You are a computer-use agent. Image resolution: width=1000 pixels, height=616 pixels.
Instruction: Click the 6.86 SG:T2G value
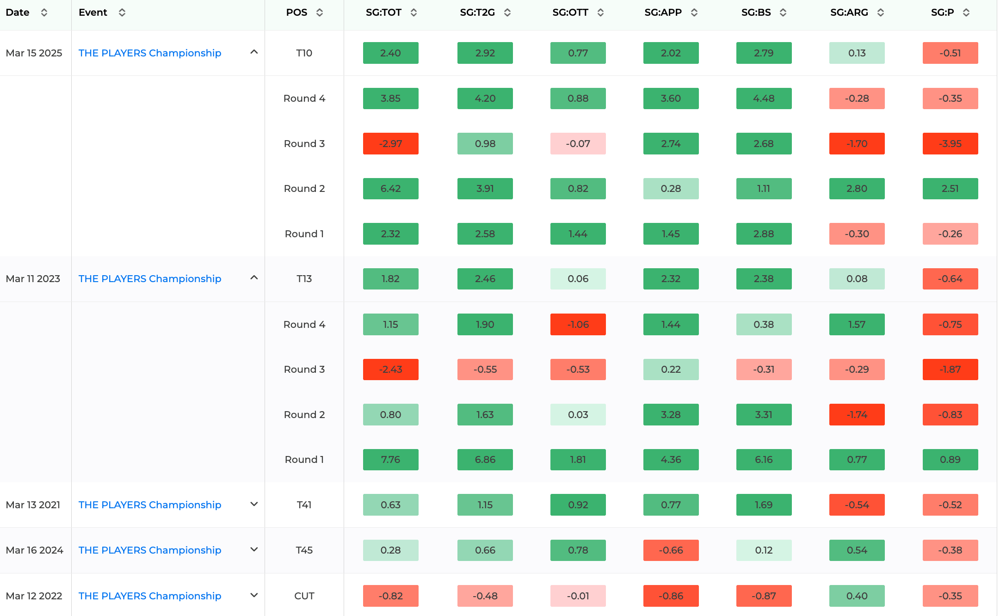click(485, 460)
